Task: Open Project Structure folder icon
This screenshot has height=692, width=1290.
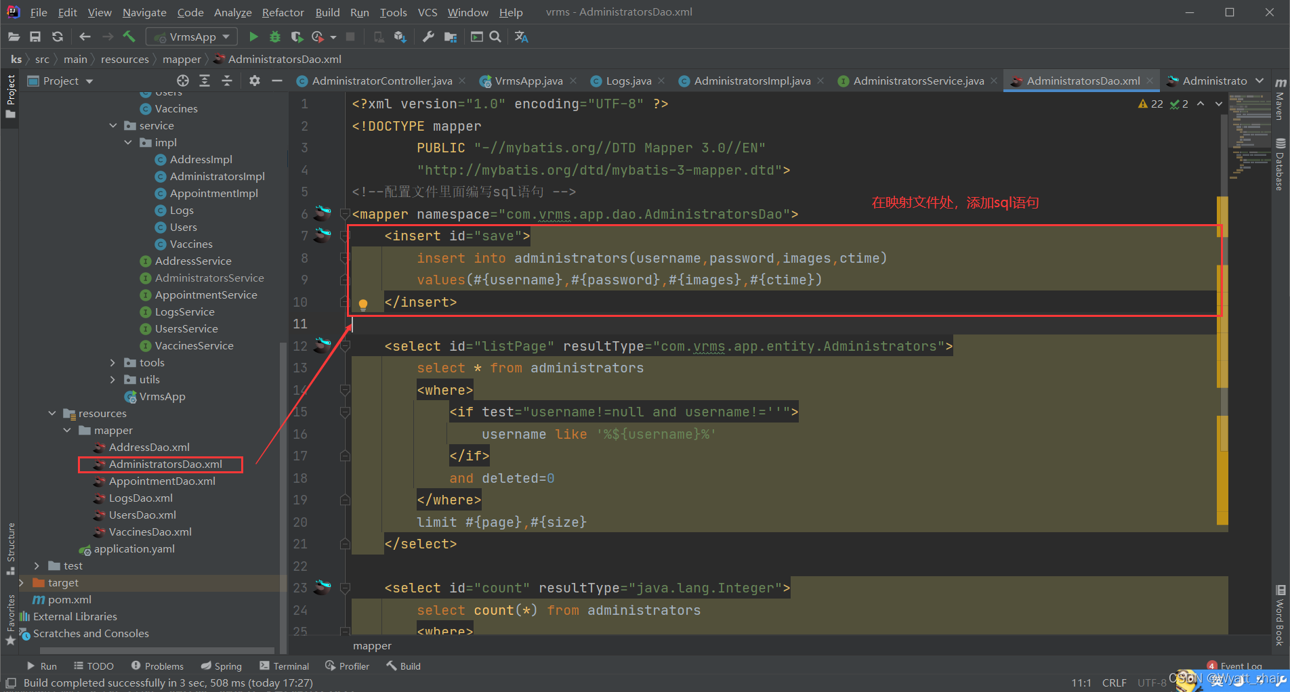Action: 451,37
